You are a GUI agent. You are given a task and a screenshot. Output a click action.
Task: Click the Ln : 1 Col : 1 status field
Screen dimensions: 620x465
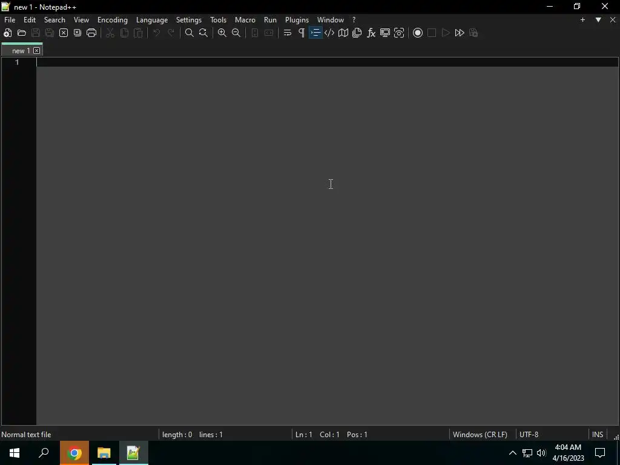click(371, 435)
